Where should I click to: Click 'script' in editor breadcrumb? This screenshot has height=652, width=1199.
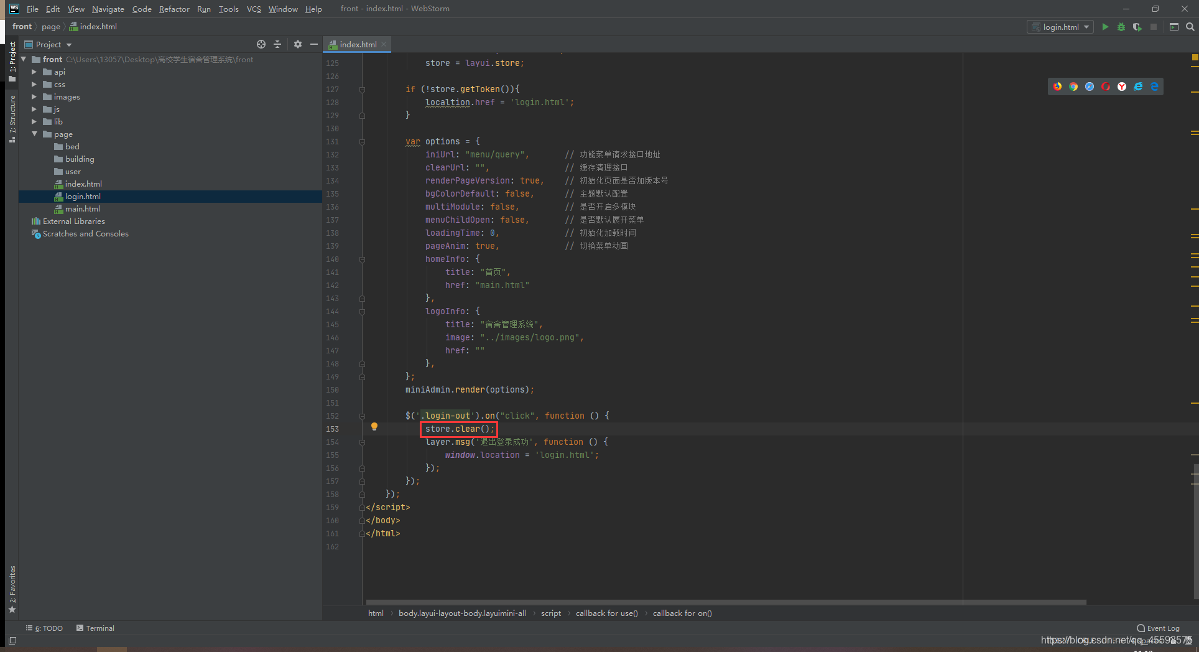(x=551, y=613)
